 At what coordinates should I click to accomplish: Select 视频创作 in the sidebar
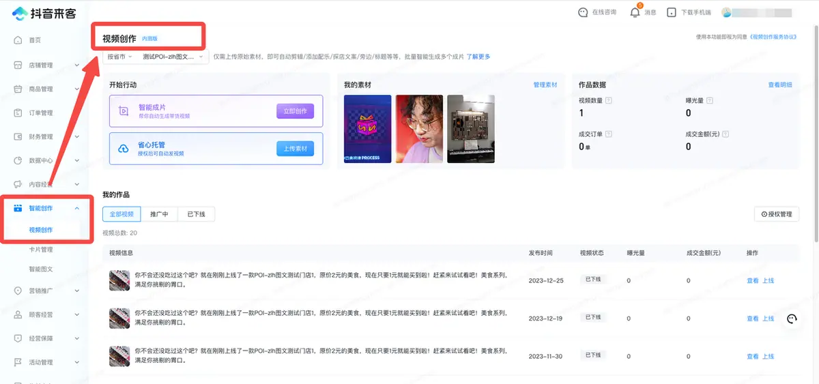tap(41, 230)
